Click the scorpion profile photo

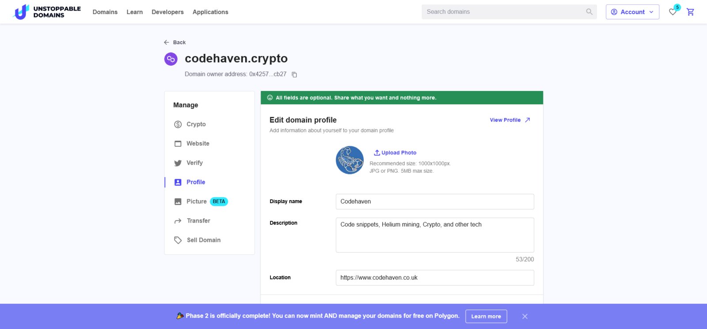coord(350,160)
